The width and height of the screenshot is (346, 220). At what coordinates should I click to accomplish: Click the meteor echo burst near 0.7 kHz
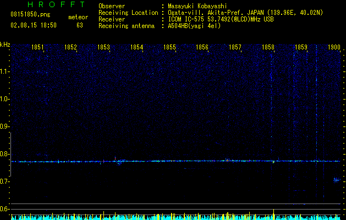(x=337, y=180)
